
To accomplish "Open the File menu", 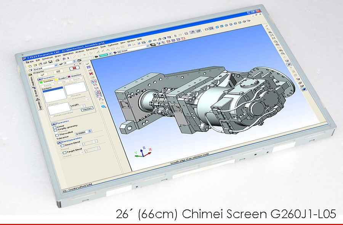I will tap(32, 62).
